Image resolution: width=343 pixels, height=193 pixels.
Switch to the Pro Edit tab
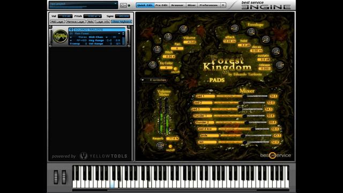tap(161, 5)
